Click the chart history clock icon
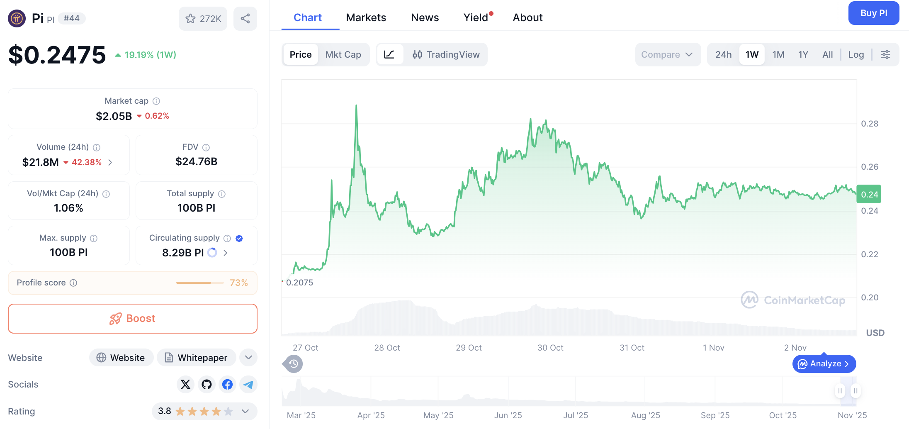Screen dimensions: 909x429 [293, 364]
